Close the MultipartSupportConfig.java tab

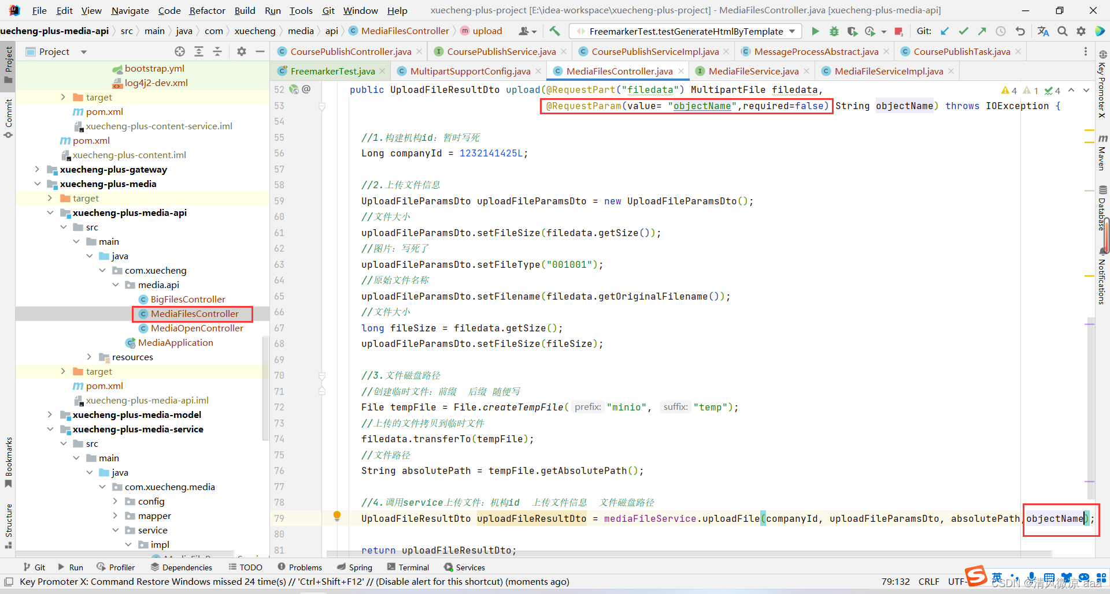(x=538, y=71)
